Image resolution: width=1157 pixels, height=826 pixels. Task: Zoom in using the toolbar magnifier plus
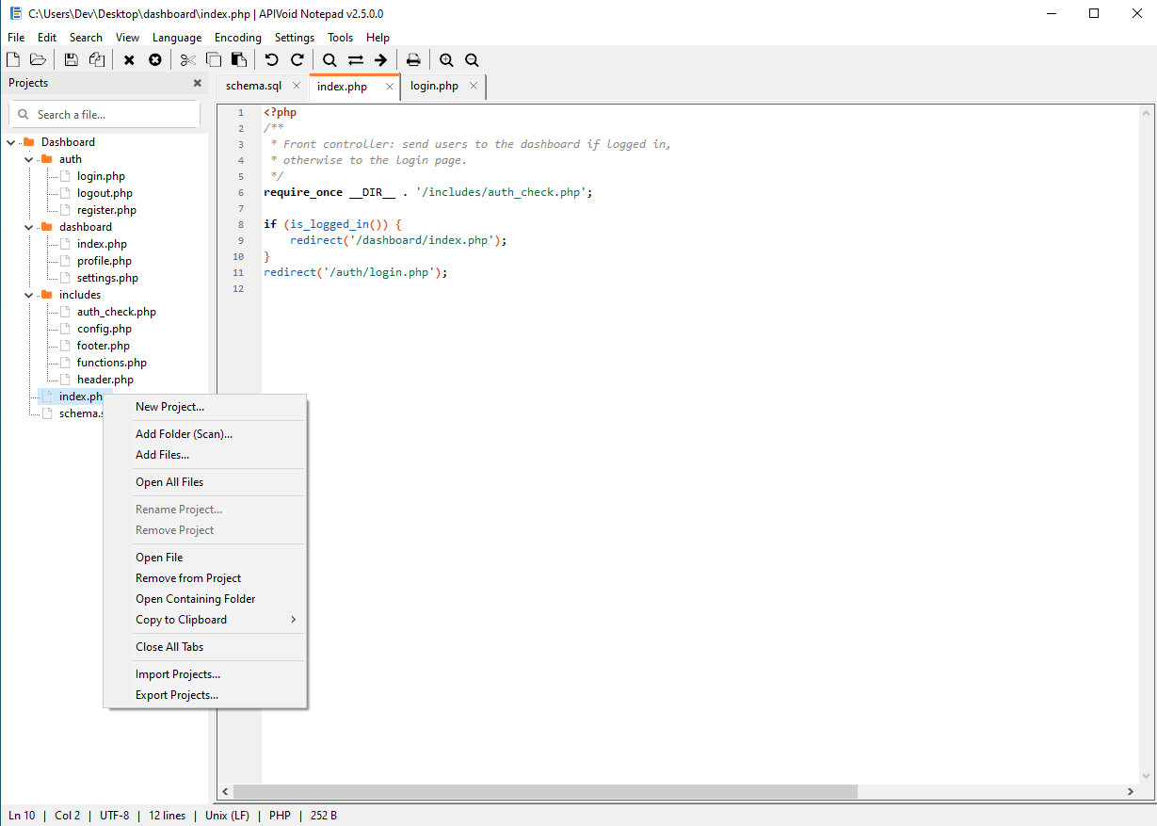(x=446, y=60)
